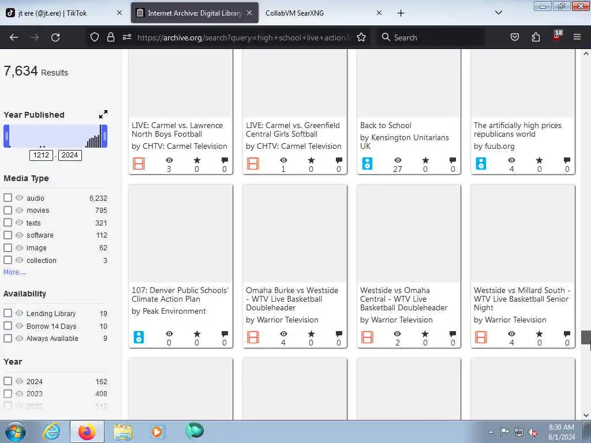Open a new browser tab

pyautogui.click(x=401, y=13)
